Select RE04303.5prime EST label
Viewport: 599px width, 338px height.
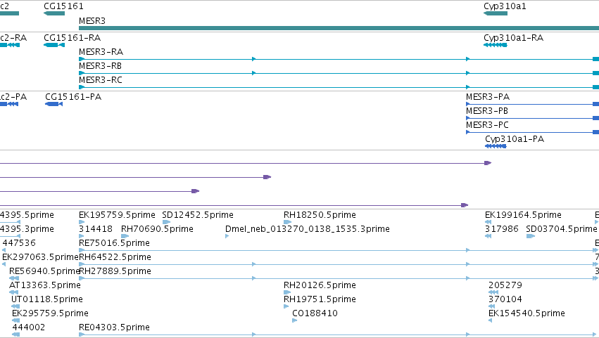[114, 328]
